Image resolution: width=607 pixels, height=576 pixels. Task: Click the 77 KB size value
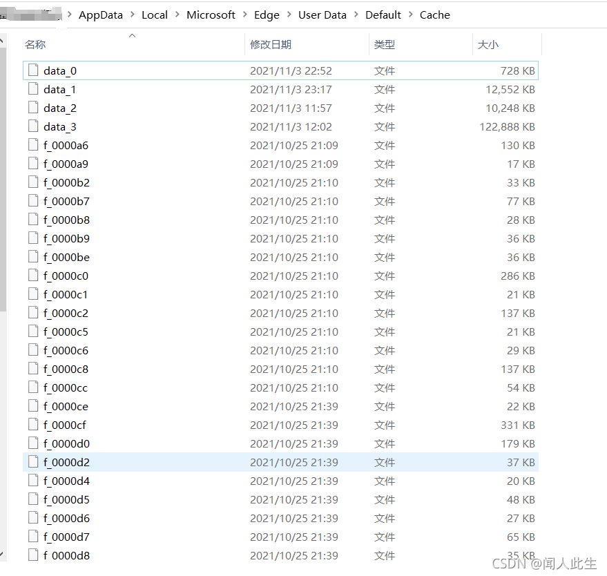coord(521,201)
